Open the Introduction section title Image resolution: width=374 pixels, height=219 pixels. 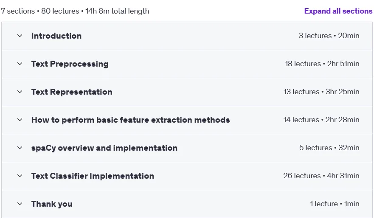(56, 36)
